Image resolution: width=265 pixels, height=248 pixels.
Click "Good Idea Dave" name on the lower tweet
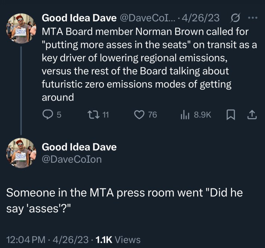click(79, 147)
